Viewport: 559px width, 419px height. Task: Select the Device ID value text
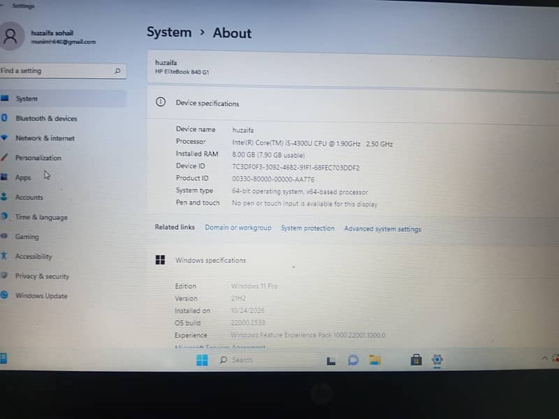(296, 168)
